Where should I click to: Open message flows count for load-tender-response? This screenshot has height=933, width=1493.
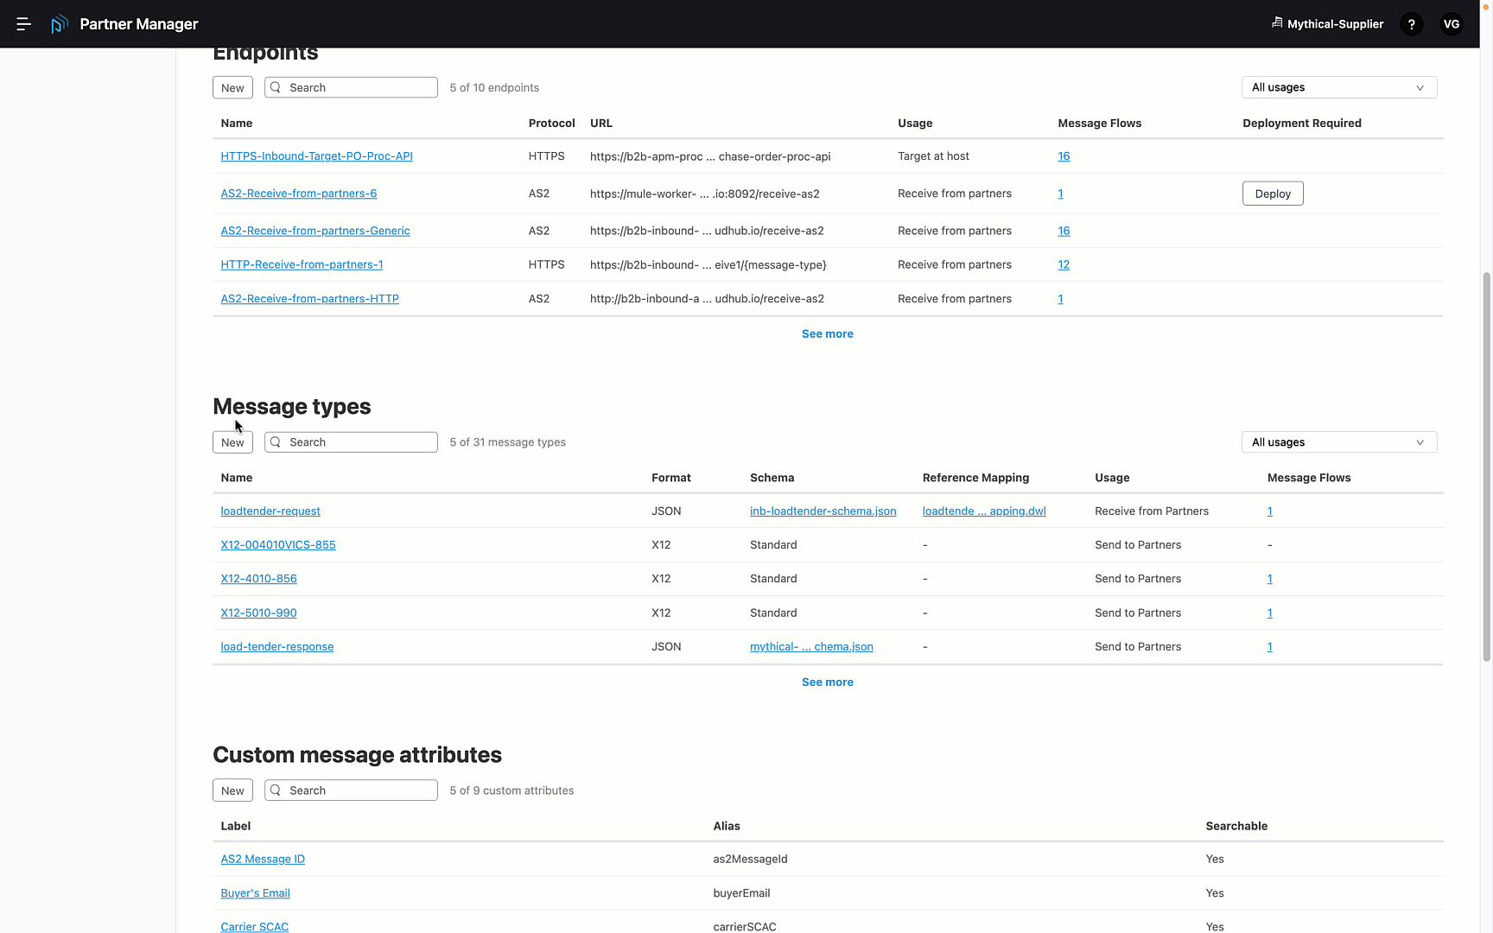point(1269,647)
